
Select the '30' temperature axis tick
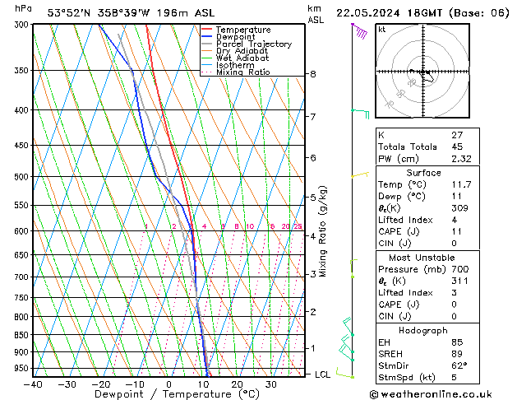point(270,384)
